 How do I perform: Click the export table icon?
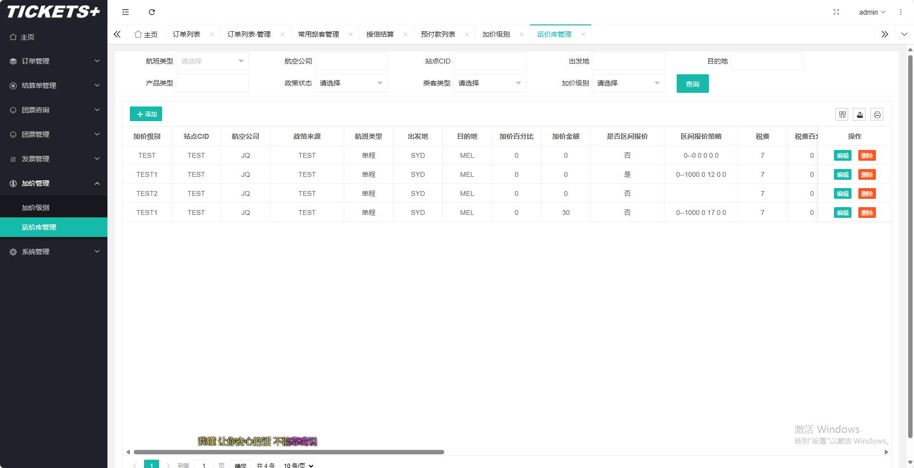pyautogui.click(x=859, y=115)
